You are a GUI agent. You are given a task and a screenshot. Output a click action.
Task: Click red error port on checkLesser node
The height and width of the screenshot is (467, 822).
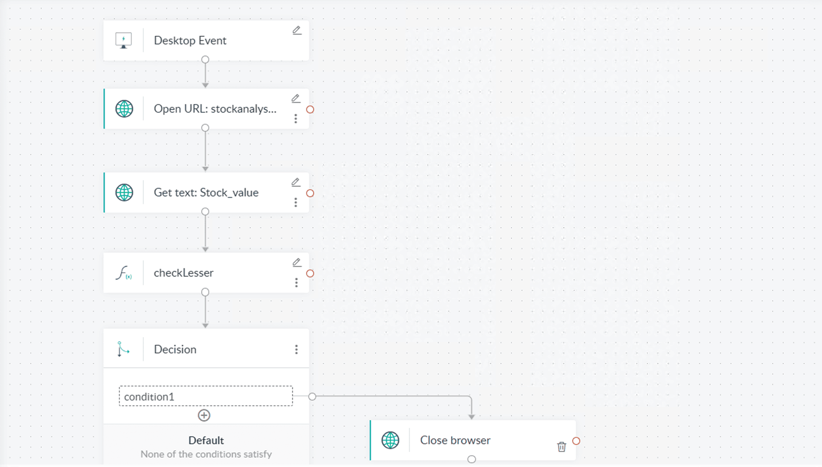click(310, 274)
